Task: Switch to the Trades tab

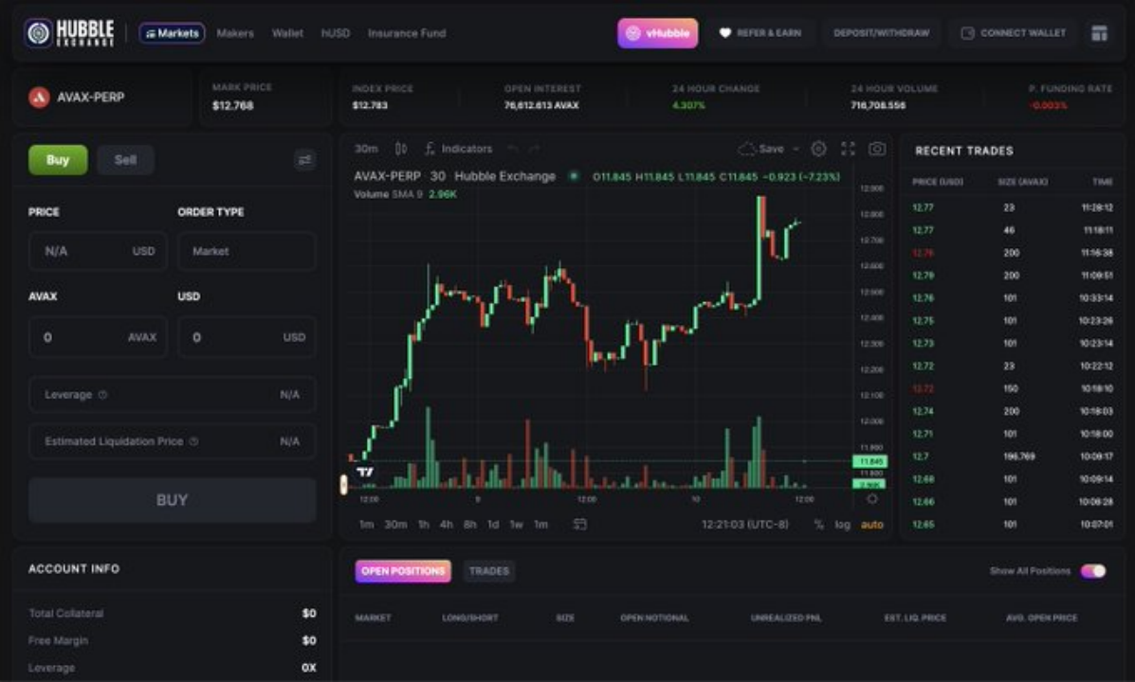Action: coord(489,570)
